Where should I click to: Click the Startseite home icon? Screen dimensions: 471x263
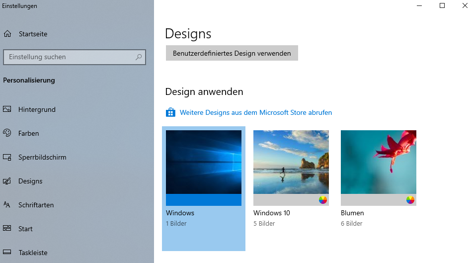7,34
